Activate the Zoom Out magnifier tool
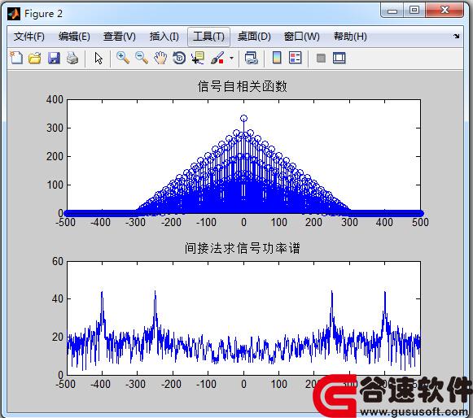This screenshot has height=418, width=473. pos(142,58)
